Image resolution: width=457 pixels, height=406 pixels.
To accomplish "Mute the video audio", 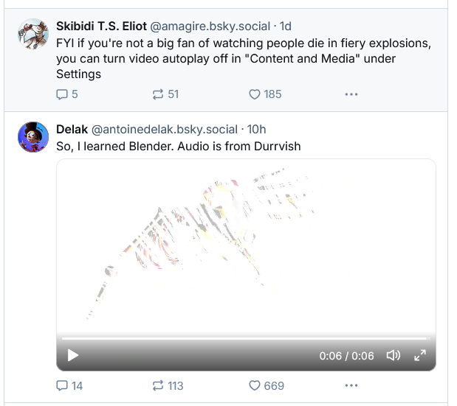I will pos(393,356).
